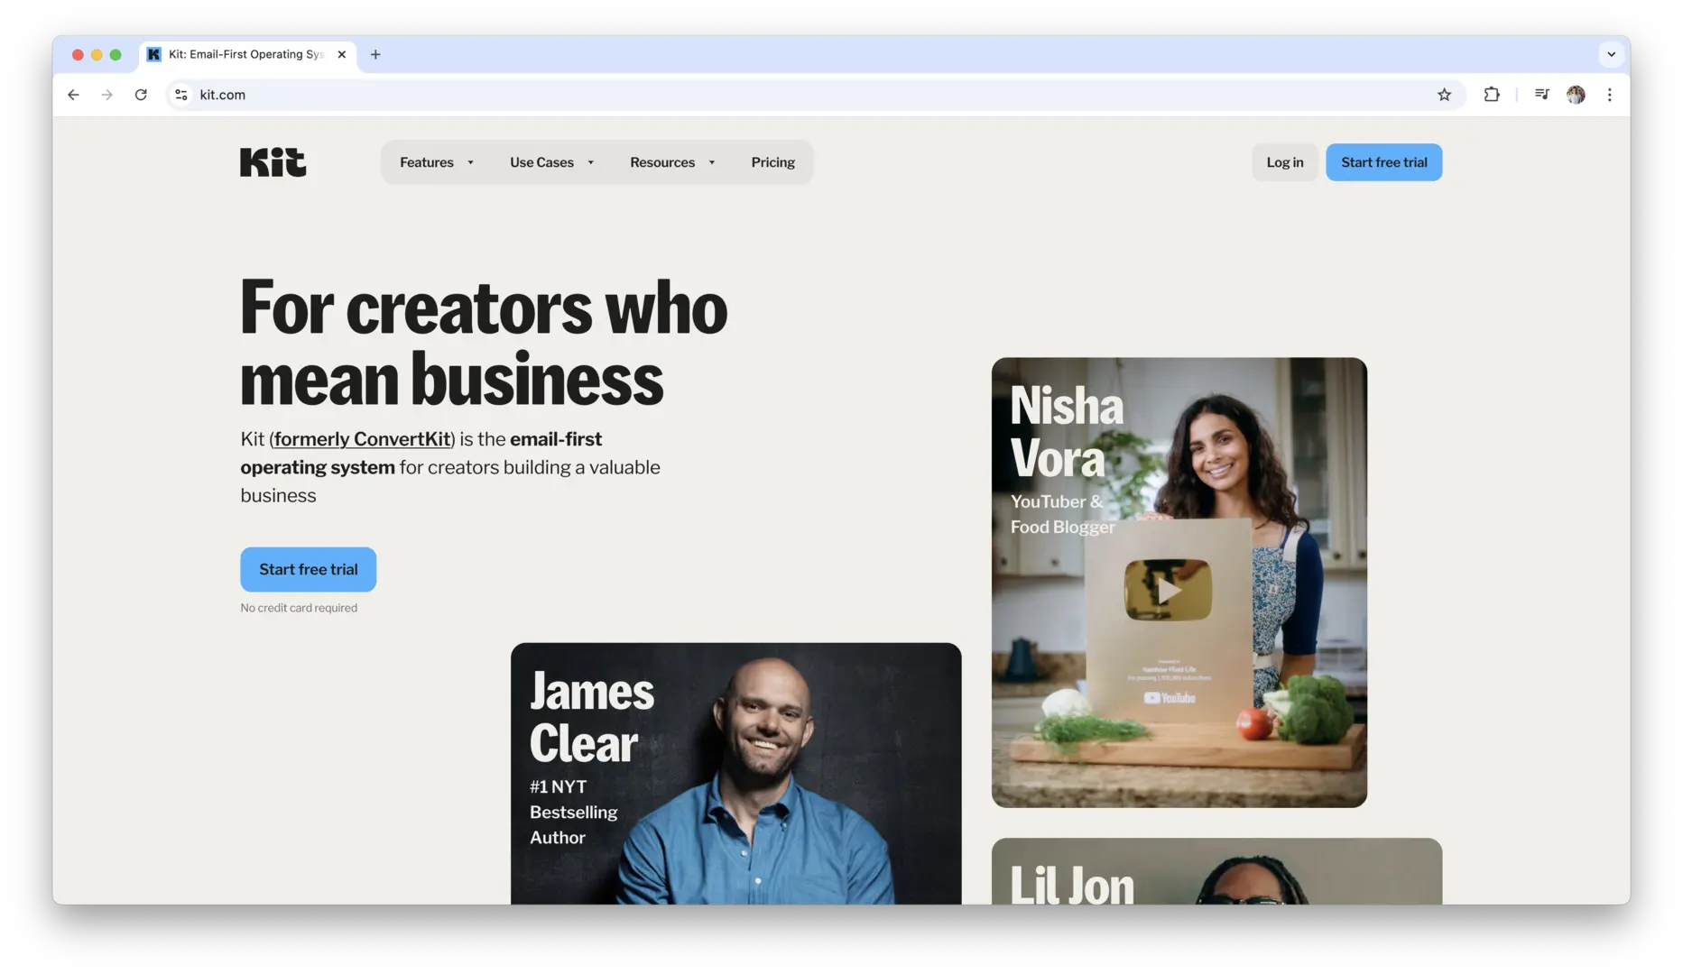Screen dimensions: 1683x974
Task: Click the 'For creators who mean business' headline
Action: coord(484,344)
